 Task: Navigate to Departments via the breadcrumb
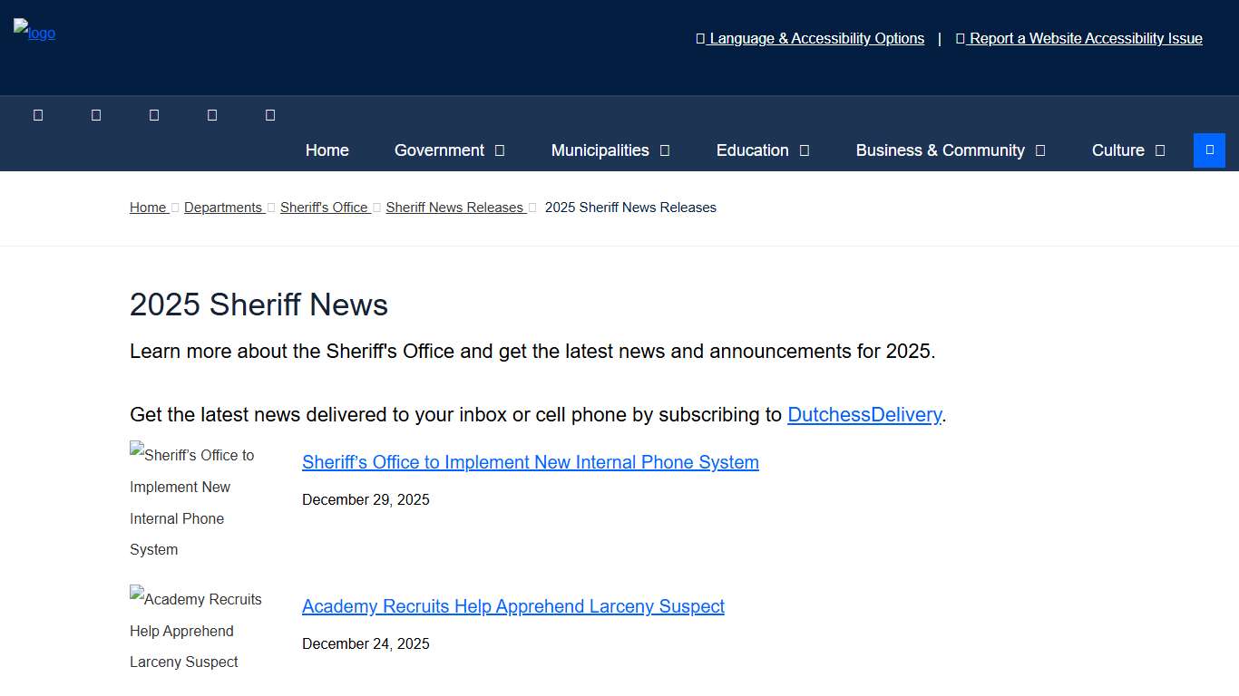[x=223, y=207]
